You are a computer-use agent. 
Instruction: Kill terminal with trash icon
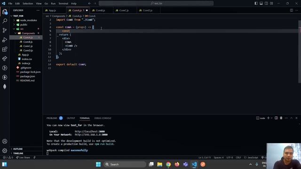pyautogui.click(x=281, y=118)
